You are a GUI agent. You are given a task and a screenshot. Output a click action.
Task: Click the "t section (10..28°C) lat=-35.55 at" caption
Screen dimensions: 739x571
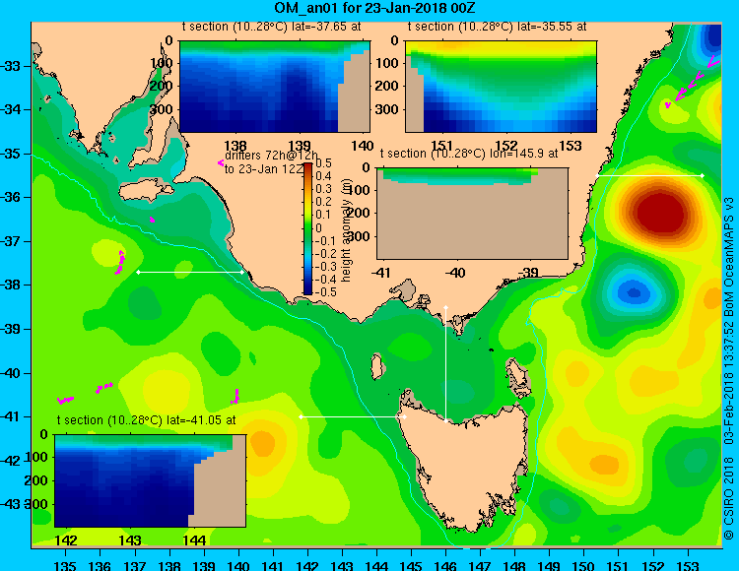497,27
